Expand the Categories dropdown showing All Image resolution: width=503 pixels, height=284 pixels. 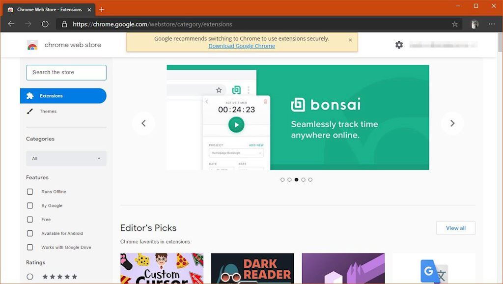(x=66, y=158)
